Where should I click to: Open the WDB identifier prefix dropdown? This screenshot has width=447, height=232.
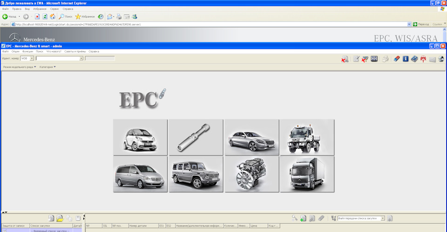(x=32, y=59)
